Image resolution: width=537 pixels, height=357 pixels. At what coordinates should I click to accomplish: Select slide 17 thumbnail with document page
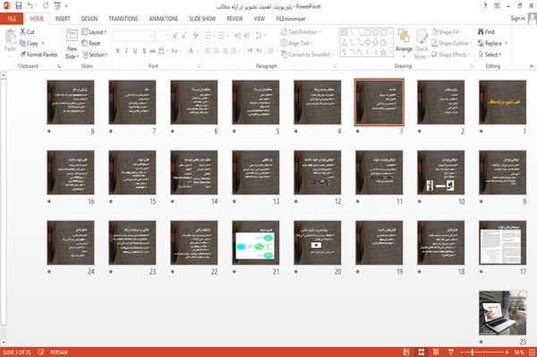pyautogui.click(x=502, y=242)
